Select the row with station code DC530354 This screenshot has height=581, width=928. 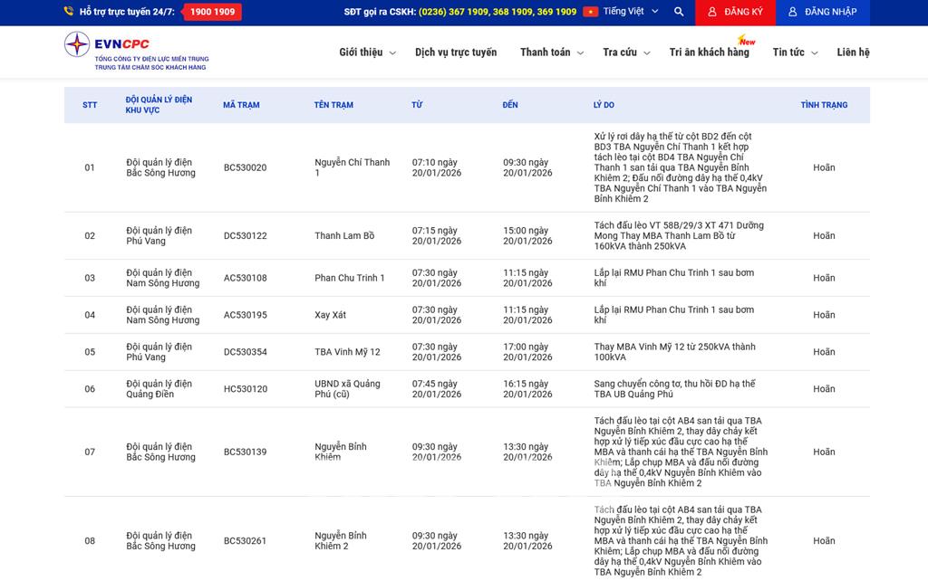pos(246,352)
